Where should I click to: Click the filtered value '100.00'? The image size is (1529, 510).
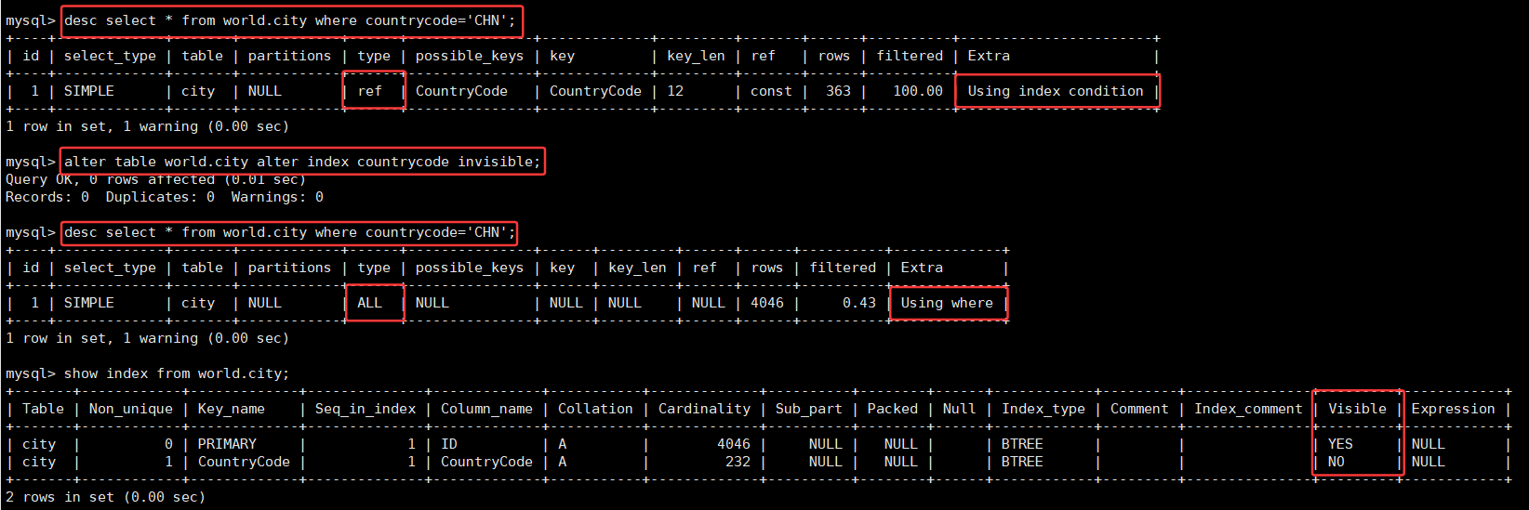pyautogui.click(x=918, y=91)
